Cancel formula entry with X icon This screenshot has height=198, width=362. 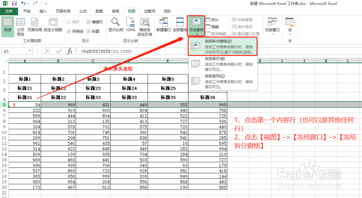click(47, 51)
